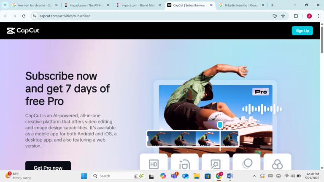
Task: Open the Extensions puzzle icon
Action: [x=296, y=16]
